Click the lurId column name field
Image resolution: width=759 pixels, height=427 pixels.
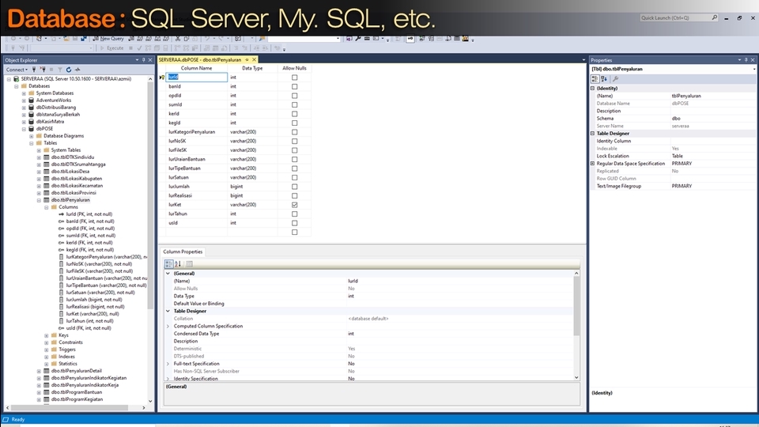[197, 77]
